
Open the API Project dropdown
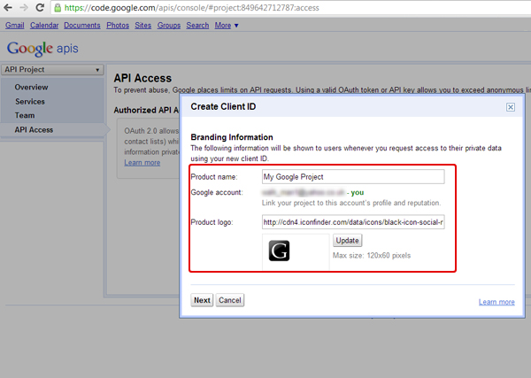(52, 70)
